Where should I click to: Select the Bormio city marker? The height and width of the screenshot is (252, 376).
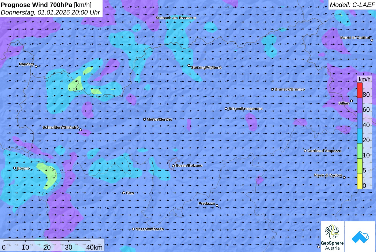coord(15,168)
